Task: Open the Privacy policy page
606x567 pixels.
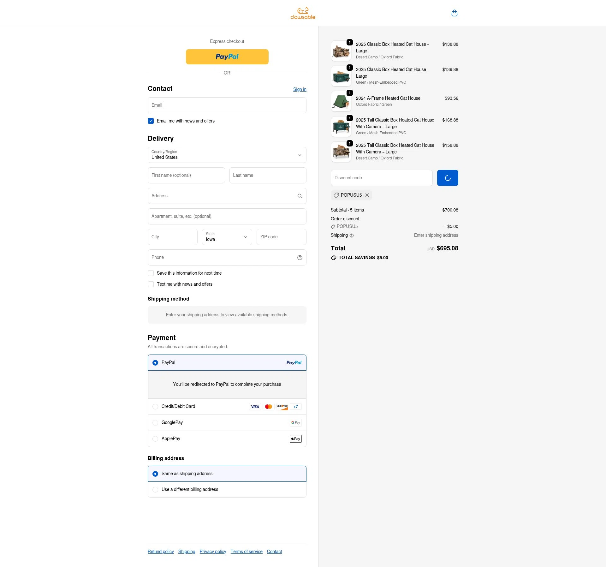Action: [213, 552]
